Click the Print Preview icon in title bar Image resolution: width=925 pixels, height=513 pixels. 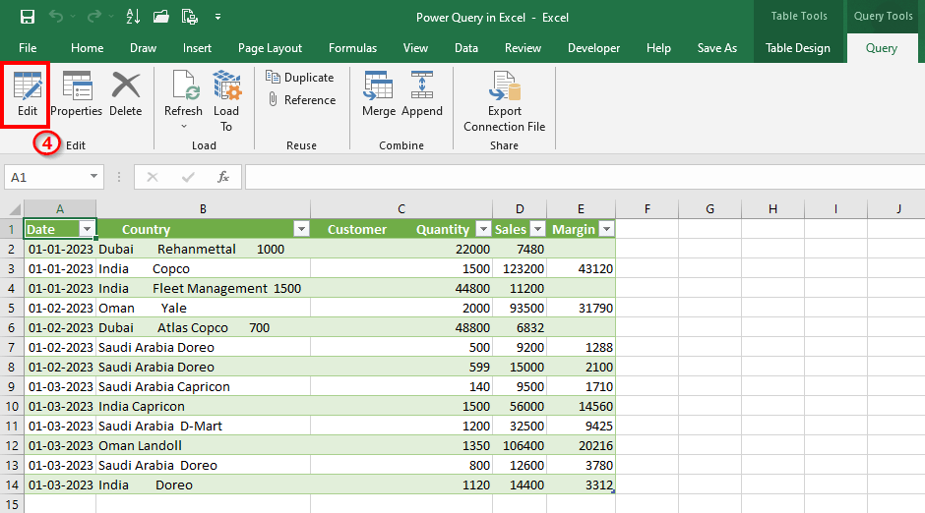pos(189,17)
